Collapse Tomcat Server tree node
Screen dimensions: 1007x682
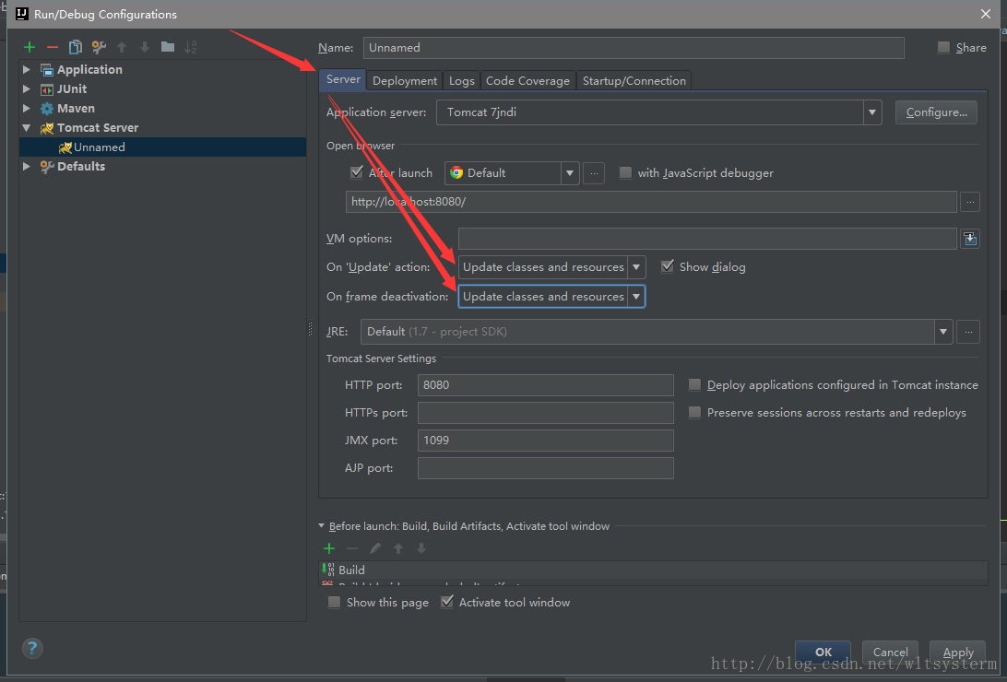click(27, 128)
